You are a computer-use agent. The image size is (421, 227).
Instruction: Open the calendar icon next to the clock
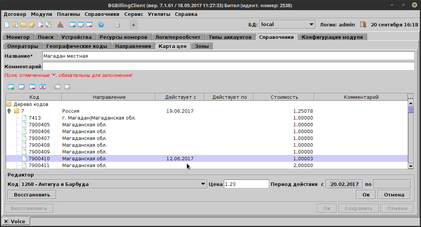363,24
